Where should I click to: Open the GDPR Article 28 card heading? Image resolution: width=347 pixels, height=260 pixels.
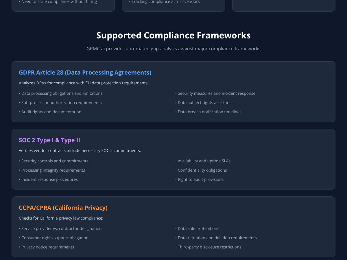coord(85,73)
